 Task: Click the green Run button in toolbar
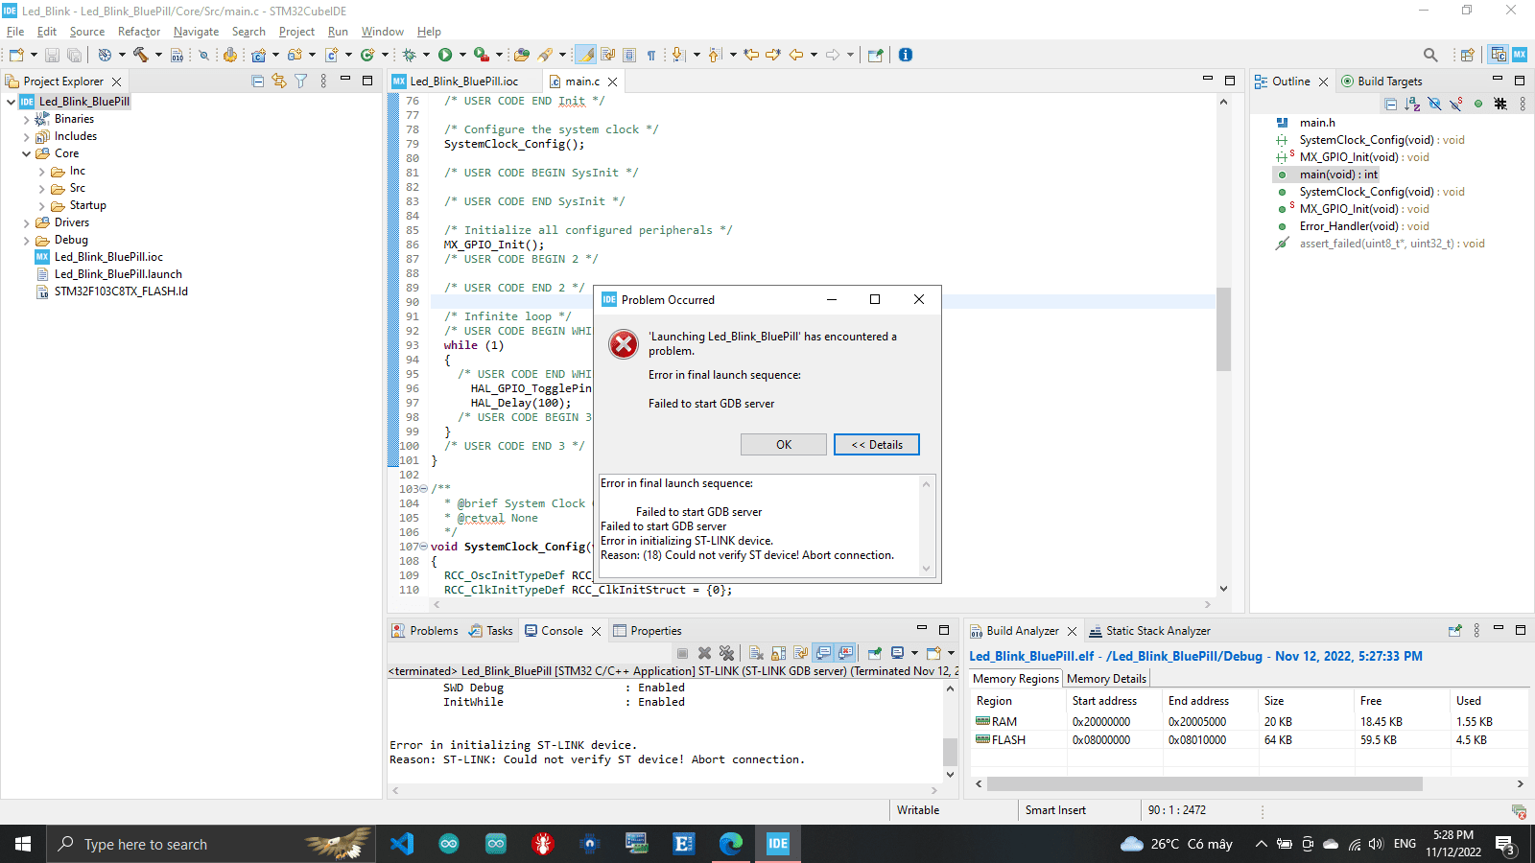click(445, 56)
